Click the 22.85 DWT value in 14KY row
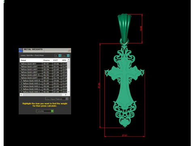Screen dimensions: 194x146 pyautogui.click(x=57, y=69)
